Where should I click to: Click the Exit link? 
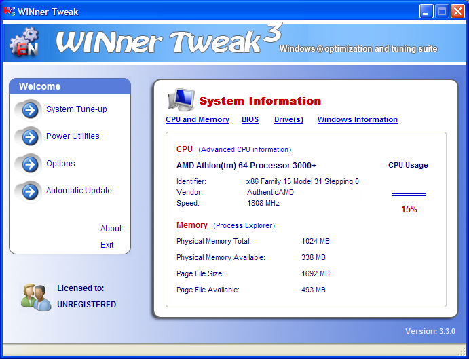coord(107,245)
